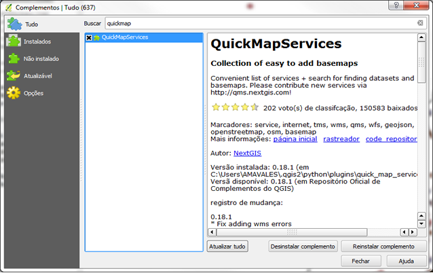The height and width of the screenshot is (273, 433).
Task: Open the página inicial link
Action: (x=295, y=139)
